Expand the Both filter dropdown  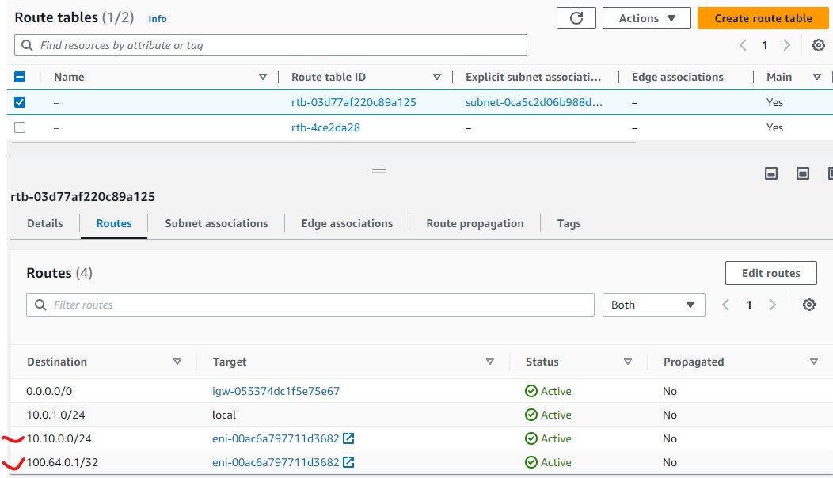[653, 305]
